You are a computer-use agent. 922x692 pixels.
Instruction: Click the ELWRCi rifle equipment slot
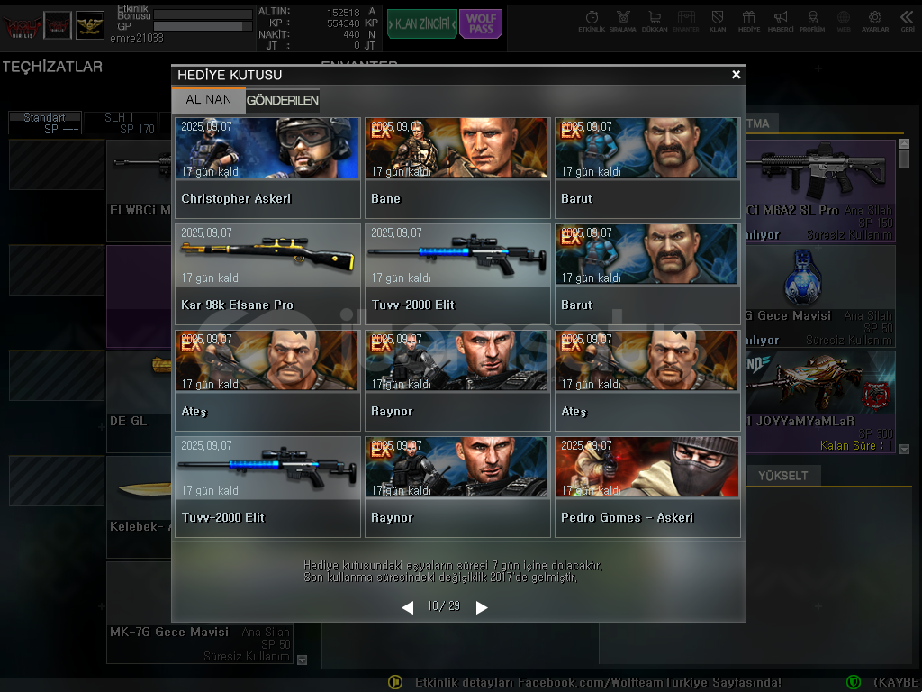139,191
